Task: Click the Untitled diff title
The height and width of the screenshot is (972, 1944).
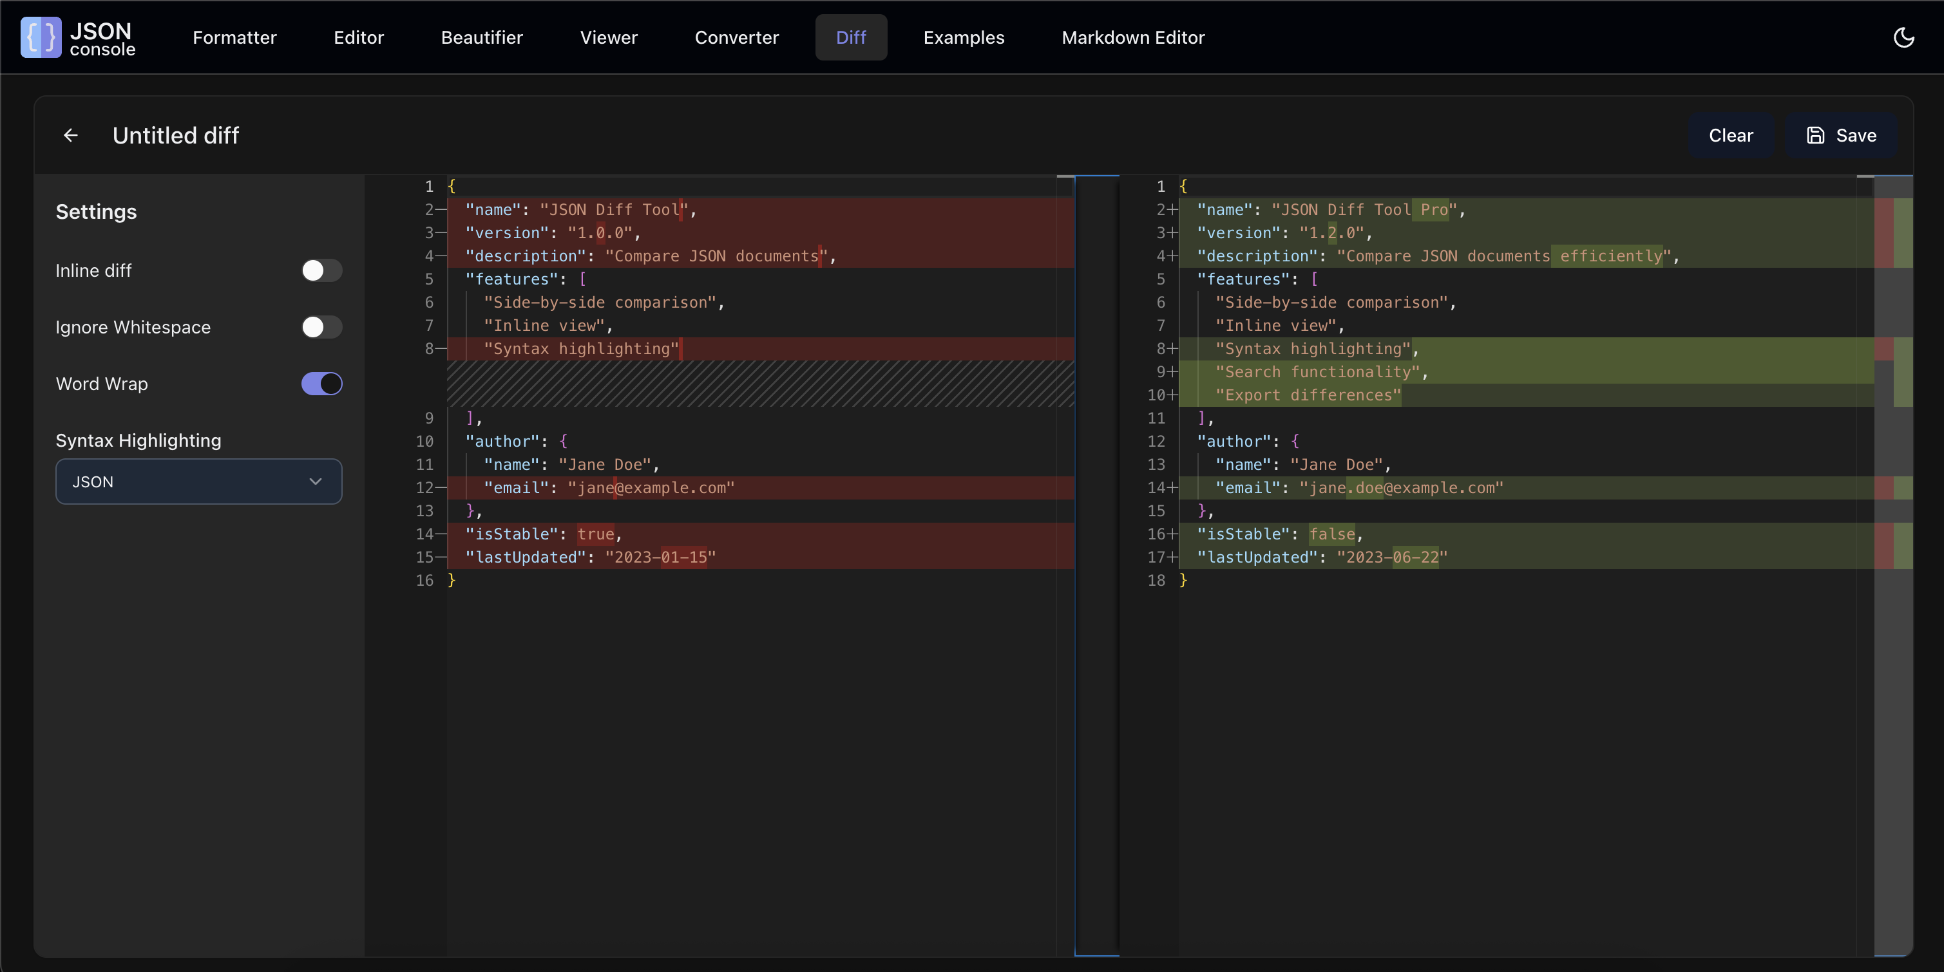Action: [176, 135]
